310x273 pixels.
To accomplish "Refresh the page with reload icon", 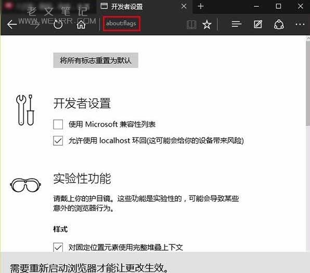I will coord(58,24).
